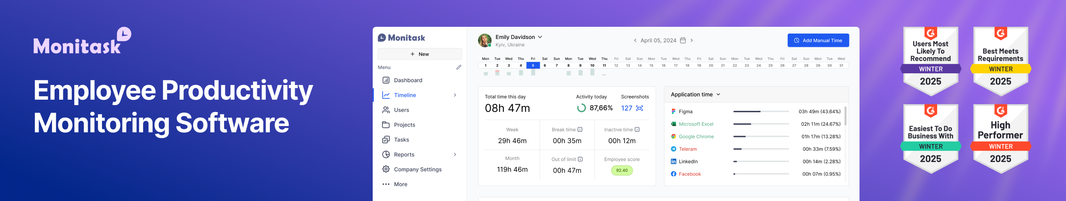
Task: Select Tuesday 2 in the day strip
Action: tap(497, 65)
